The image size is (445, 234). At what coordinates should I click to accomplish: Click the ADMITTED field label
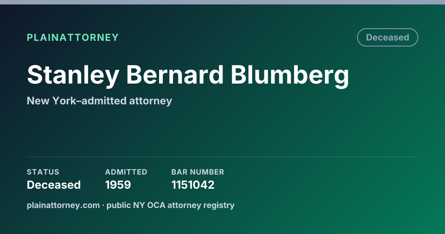click(126, 172)
